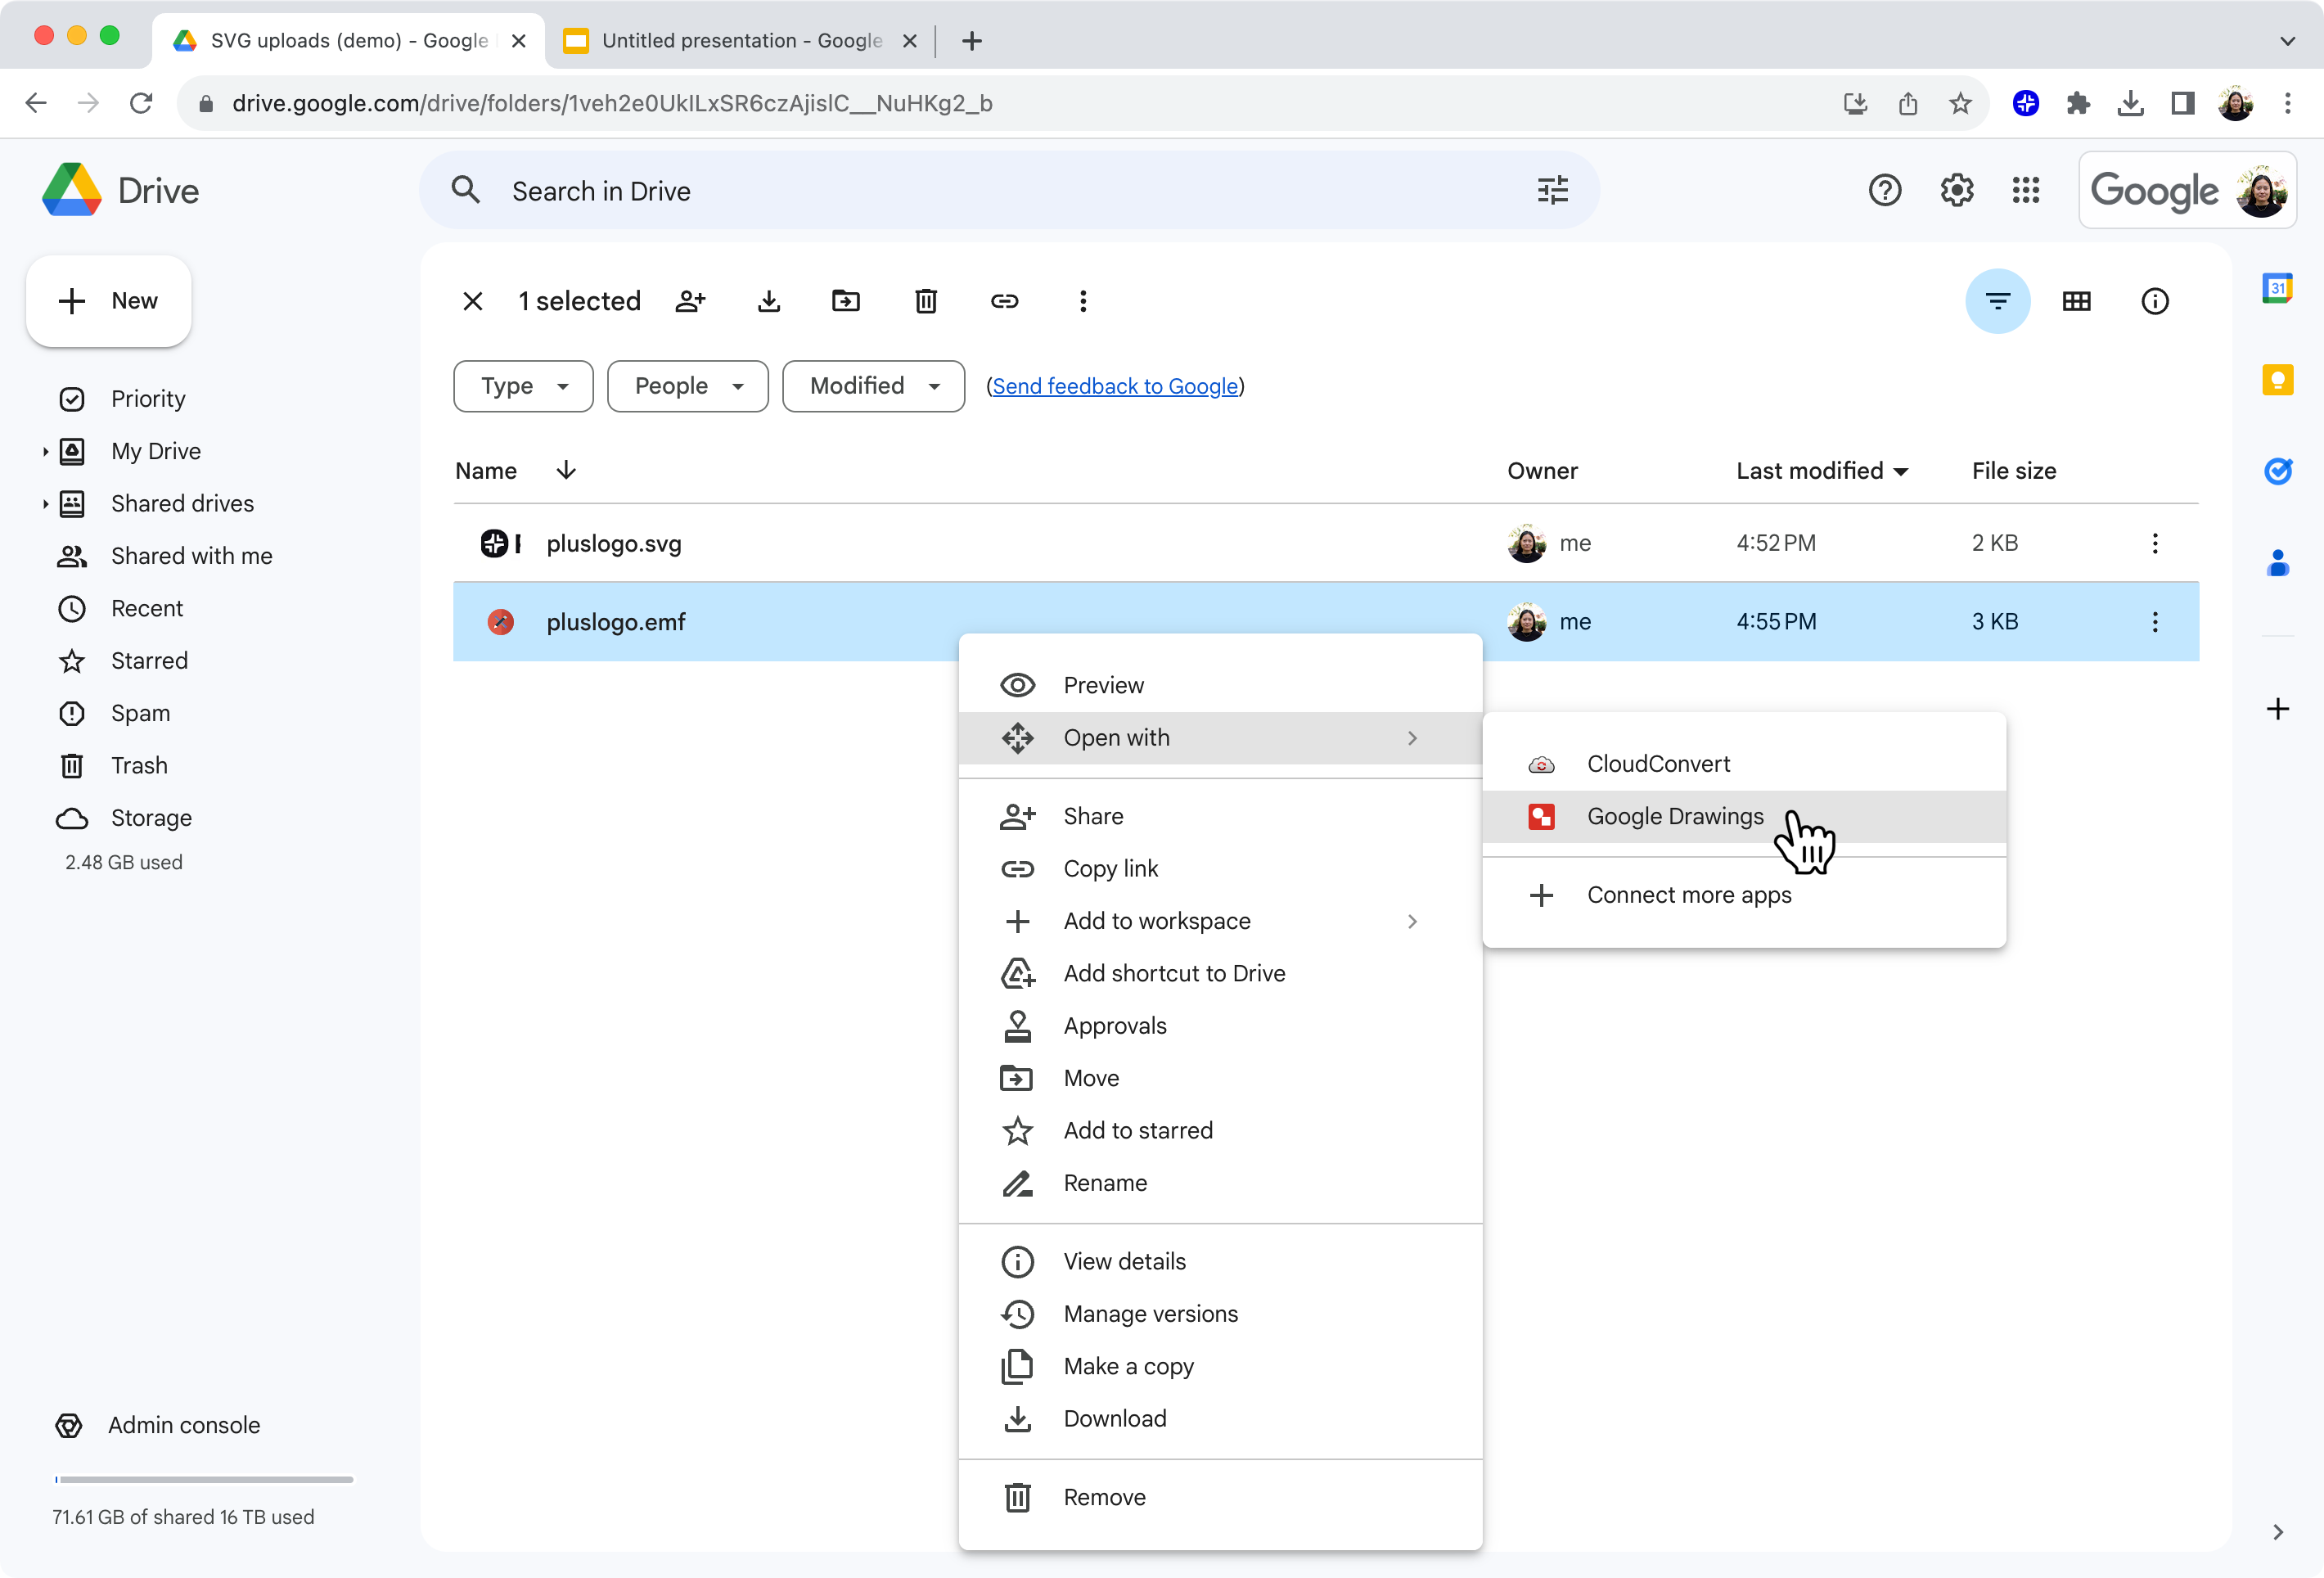
Task: Open the Google apps grid
Action: tap(2026, 190)
